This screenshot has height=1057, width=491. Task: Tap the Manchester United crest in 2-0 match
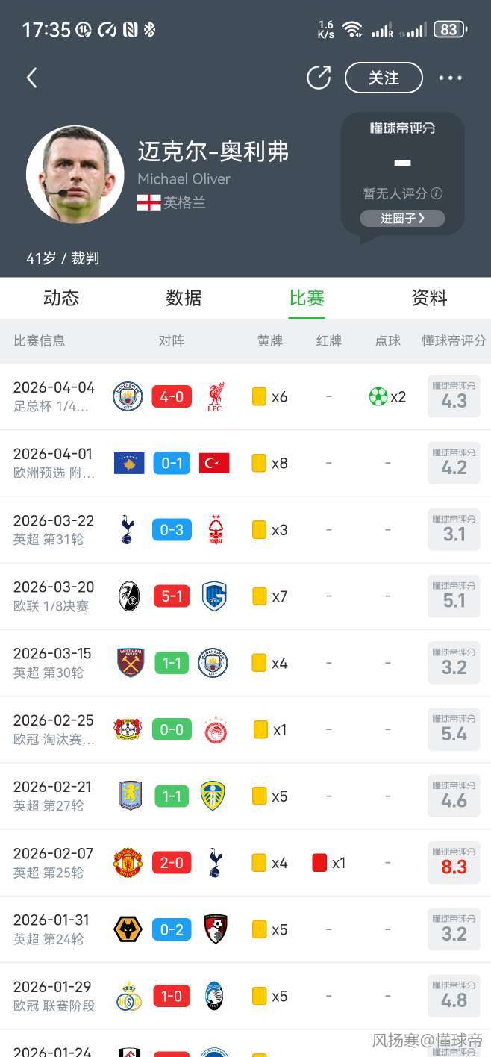[128, 863]
